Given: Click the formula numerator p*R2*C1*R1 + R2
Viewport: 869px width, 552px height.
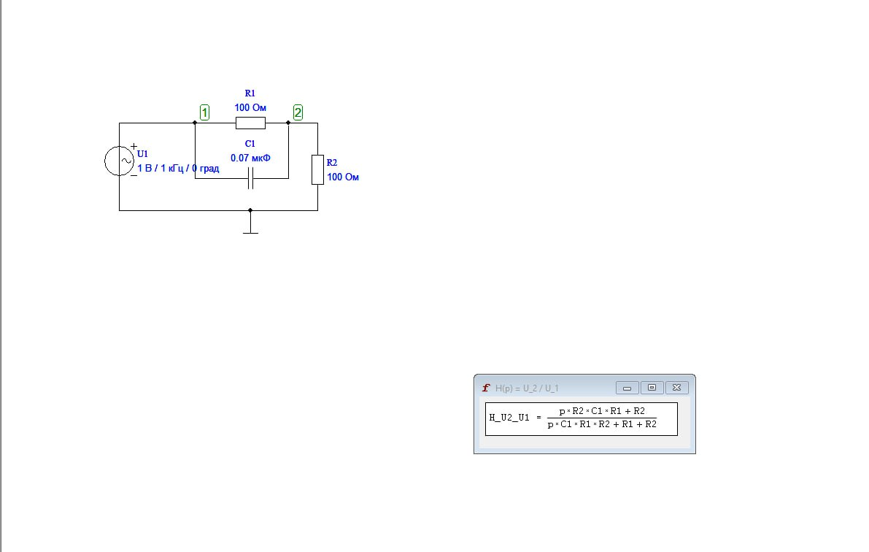Looking at the screenshot, I should (x=602, y=411).
